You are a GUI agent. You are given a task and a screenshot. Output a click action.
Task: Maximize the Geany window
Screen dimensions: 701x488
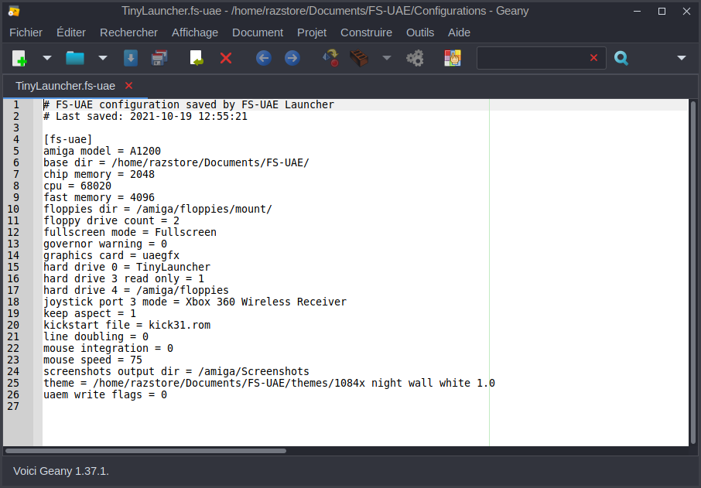[x=662, y=11]
